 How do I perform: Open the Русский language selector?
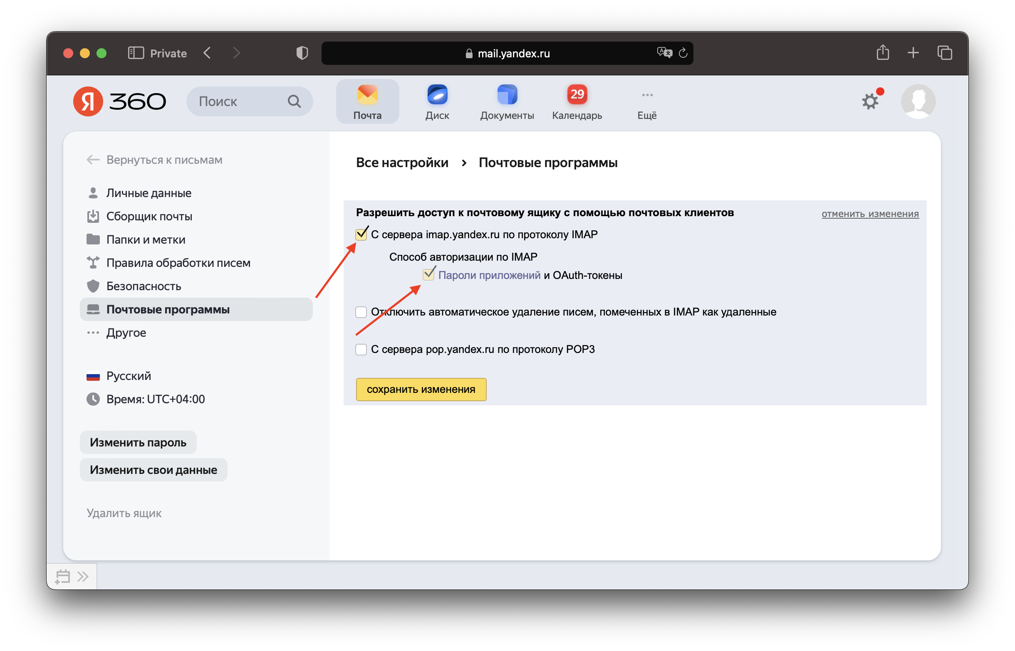click(x=128, y=376)
